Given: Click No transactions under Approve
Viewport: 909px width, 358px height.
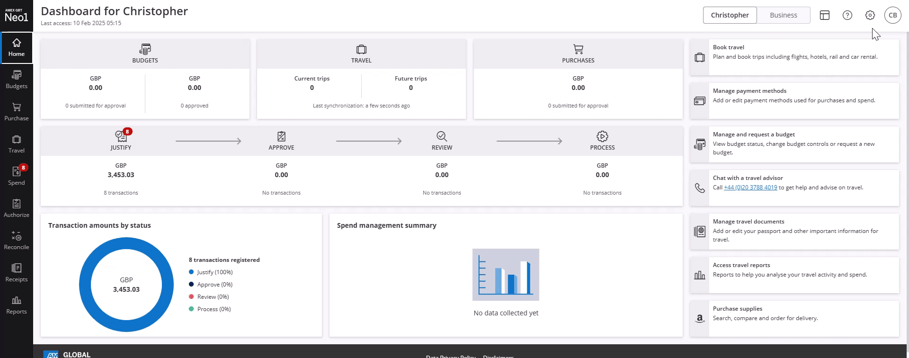Looking at the screenshot, I should (281, 193).
